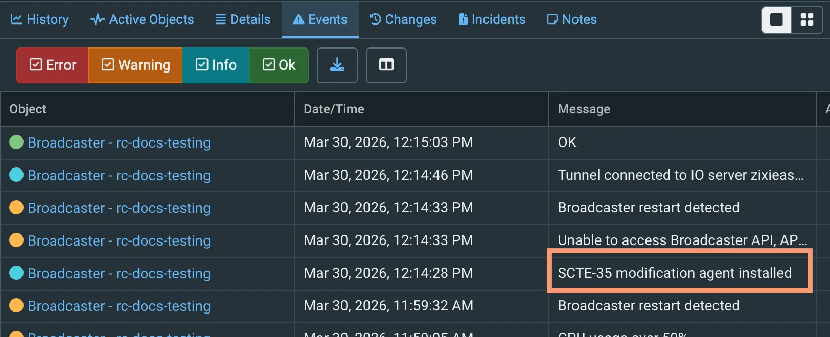Screen dimensions: 830x337
Task: Open the Broadcaster link in the 11:59:32 AM row
Action: point(119,306)
